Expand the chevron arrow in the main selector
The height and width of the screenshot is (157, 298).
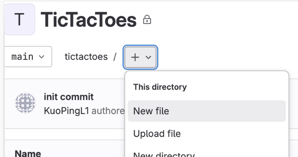(41, 57)
